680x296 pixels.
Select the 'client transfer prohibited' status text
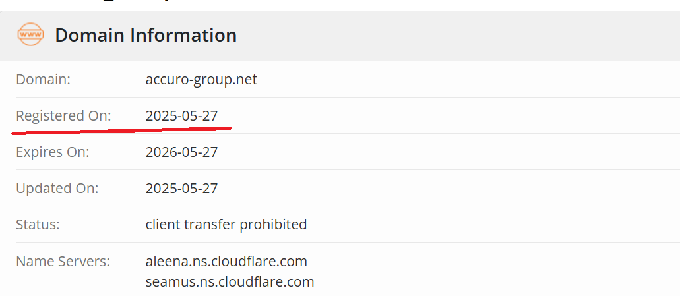(226, 225)
